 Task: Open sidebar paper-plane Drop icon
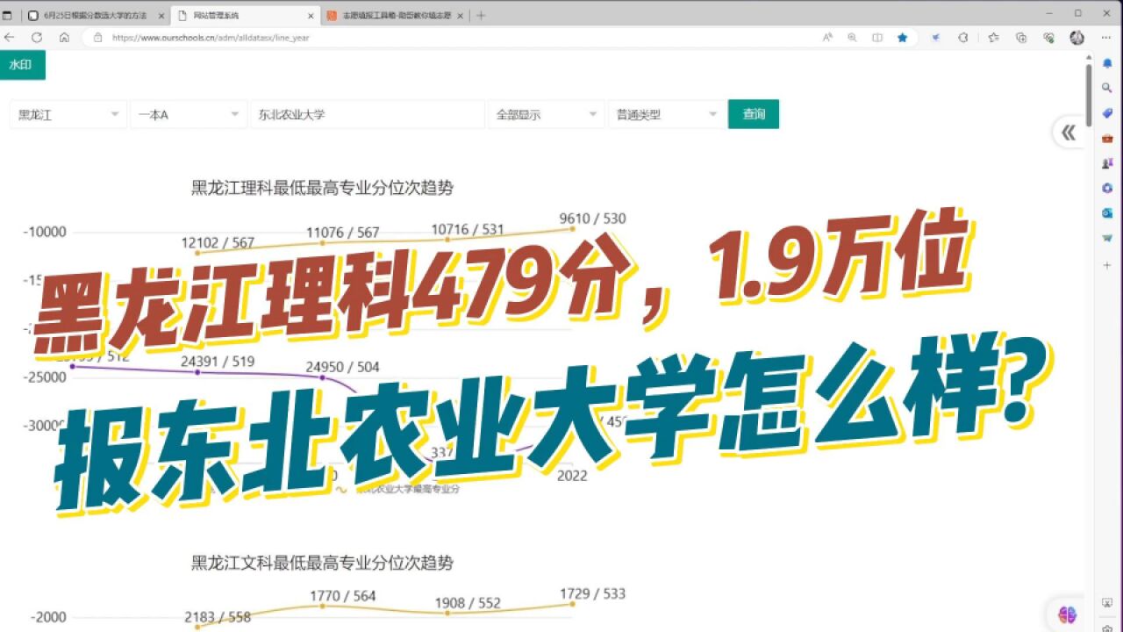(1107, 238)
